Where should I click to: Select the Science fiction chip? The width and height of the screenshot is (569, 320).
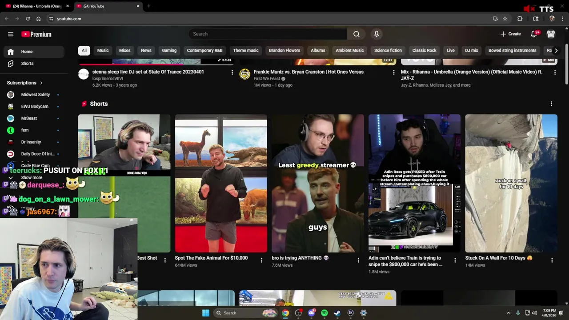(x=388, y=51)
